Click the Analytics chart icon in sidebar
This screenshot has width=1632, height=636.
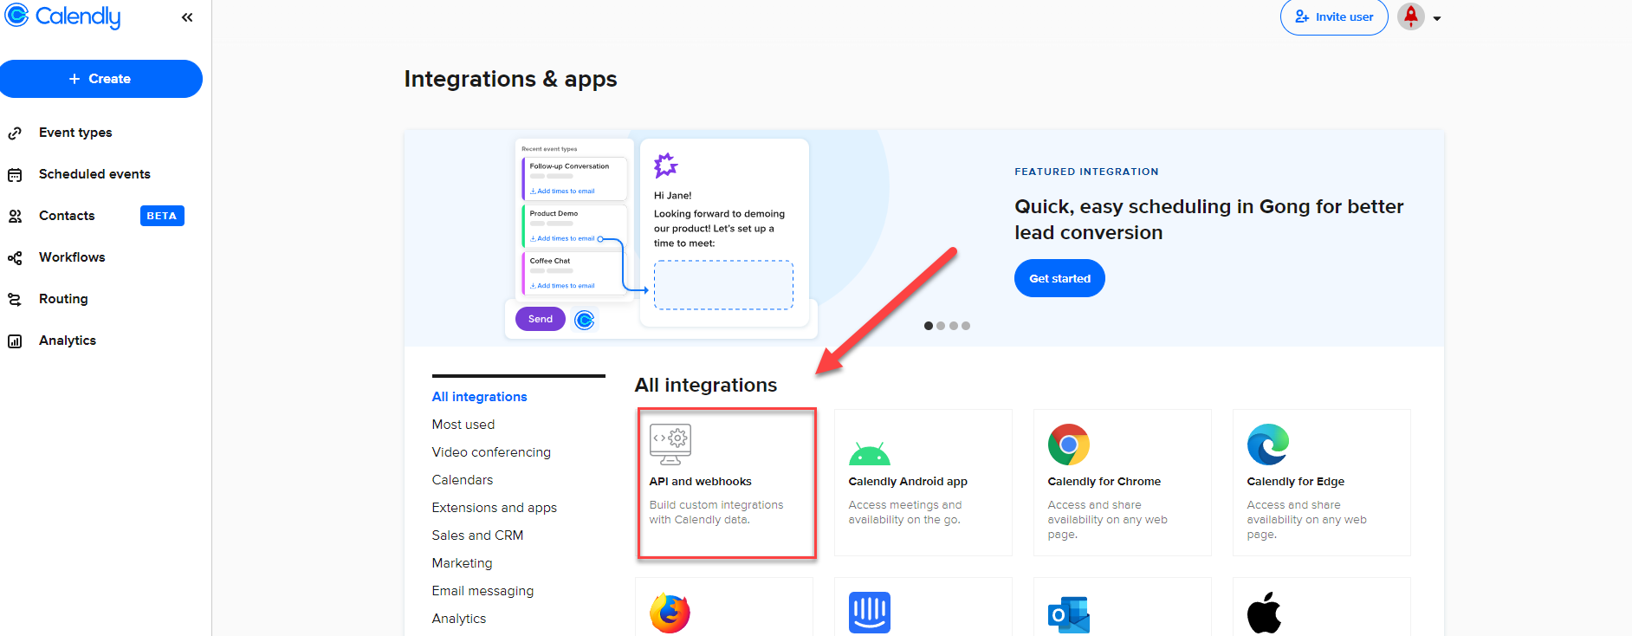pyautogui.click(x=15, y=341)
